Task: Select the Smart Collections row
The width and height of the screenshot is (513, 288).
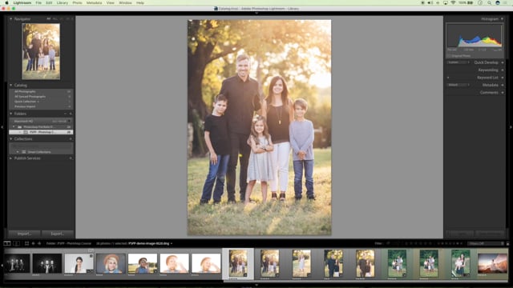Action: click(41, 152)
